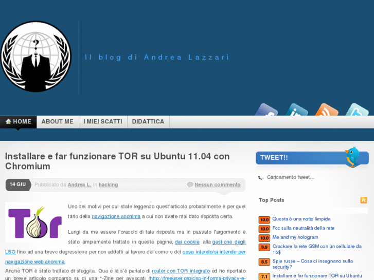This screenshot has height=280, width=374.
Task: Go to the HOME menu item
Action: coord(19,122)
